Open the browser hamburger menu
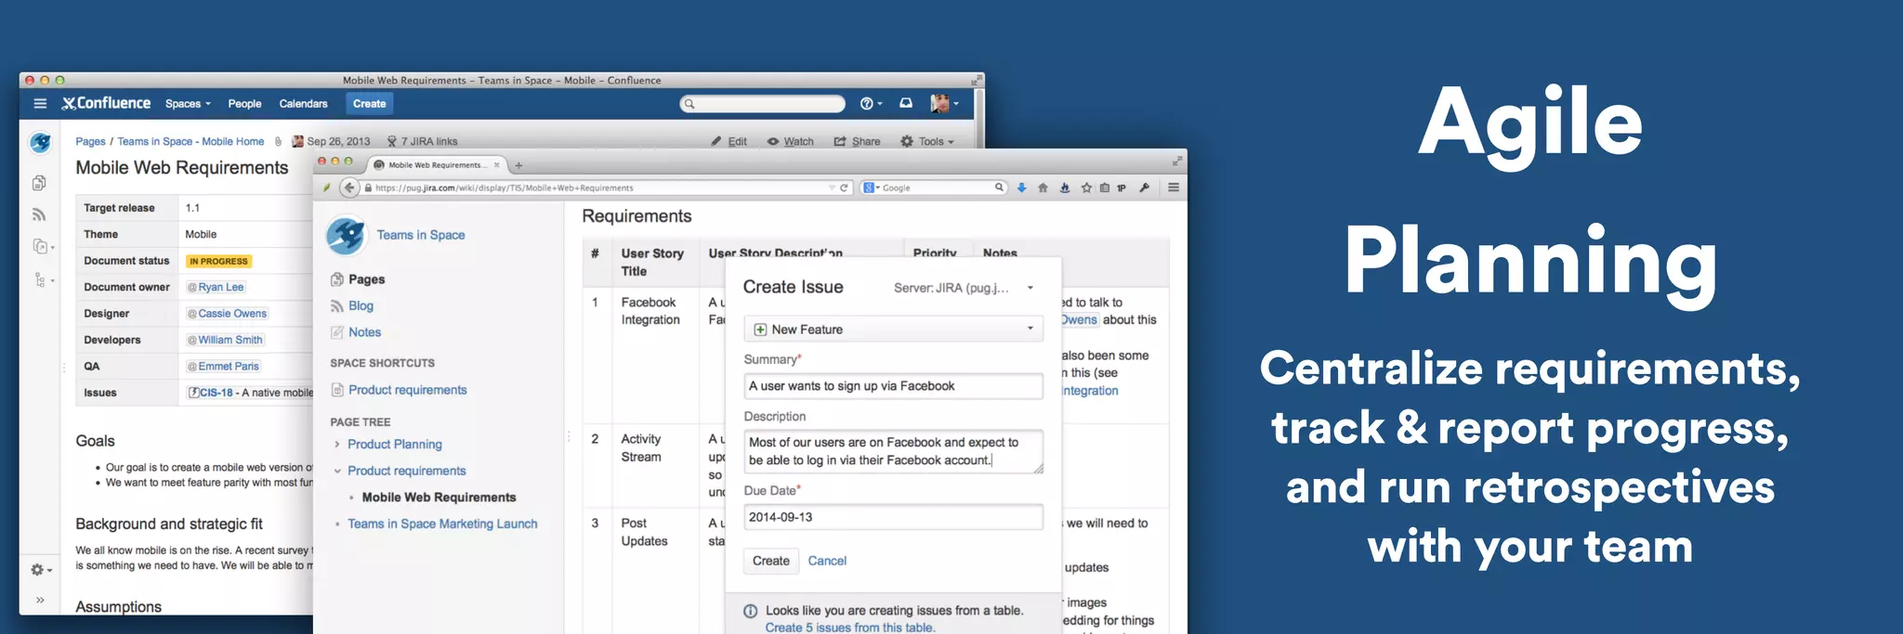Image resolution: width=1903 pixels, height=634 pixels. (1174, 188)
